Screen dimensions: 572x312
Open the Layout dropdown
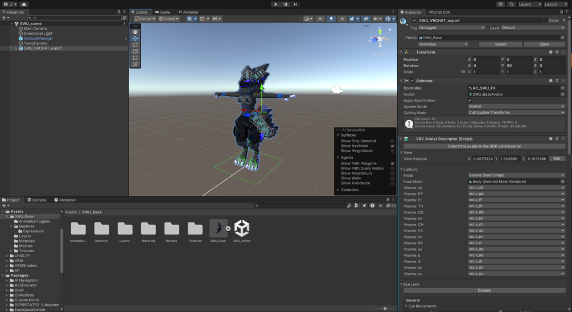coord(555,5)
